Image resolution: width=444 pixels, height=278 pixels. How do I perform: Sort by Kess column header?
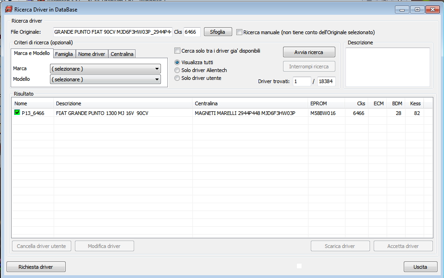[414, 103]
